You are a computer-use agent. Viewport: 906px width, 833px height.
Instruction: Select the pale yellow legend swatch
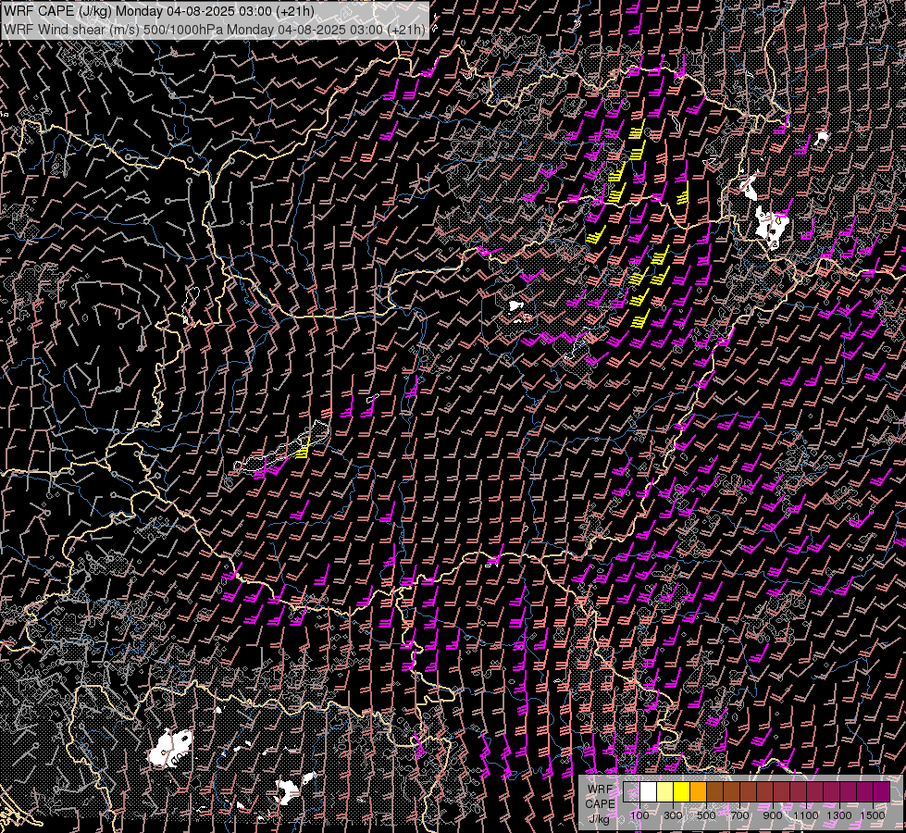coord(665,792)
